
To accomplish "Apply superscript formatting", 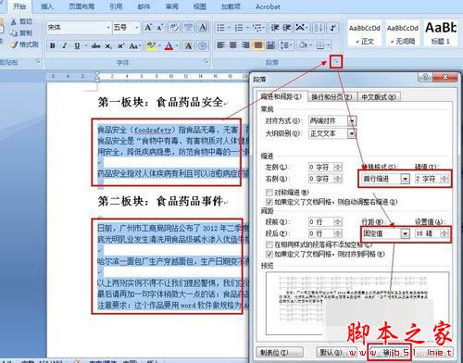I will pyautogui.click(x=120, y=46).
